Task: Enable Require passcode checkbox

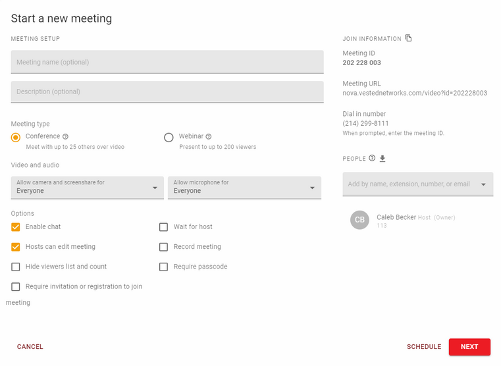Action: click(x=164, y=267)
